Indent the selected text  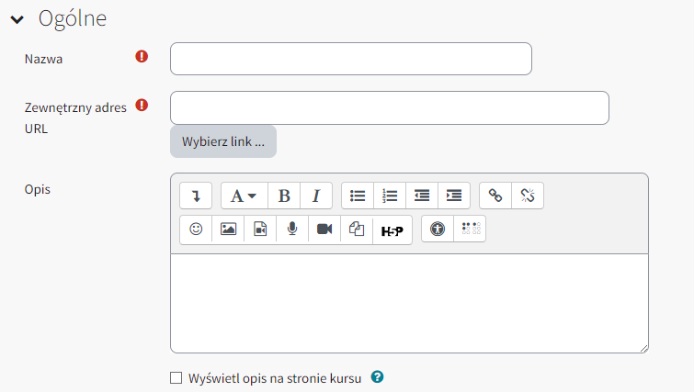(x=454, y=196)
